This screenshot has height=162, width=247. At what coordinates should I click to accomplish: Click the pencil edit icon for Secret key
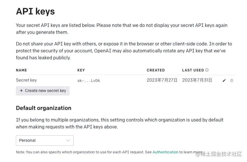point(224,80)
